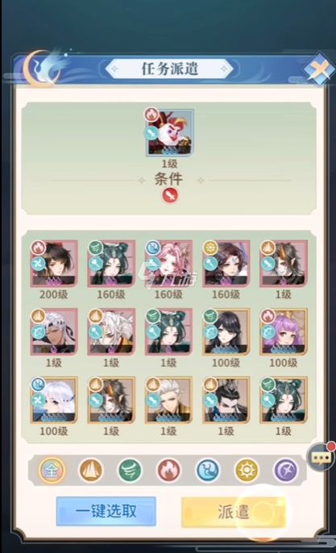336x553 pixels.
Task: Select the purple-haired 100级 hero portrait
Action: pos(284,332)
